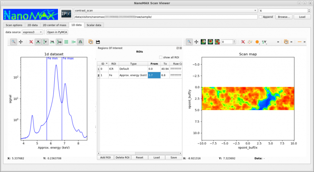
Task: Click the Browse... button
Action: [284, 17]
